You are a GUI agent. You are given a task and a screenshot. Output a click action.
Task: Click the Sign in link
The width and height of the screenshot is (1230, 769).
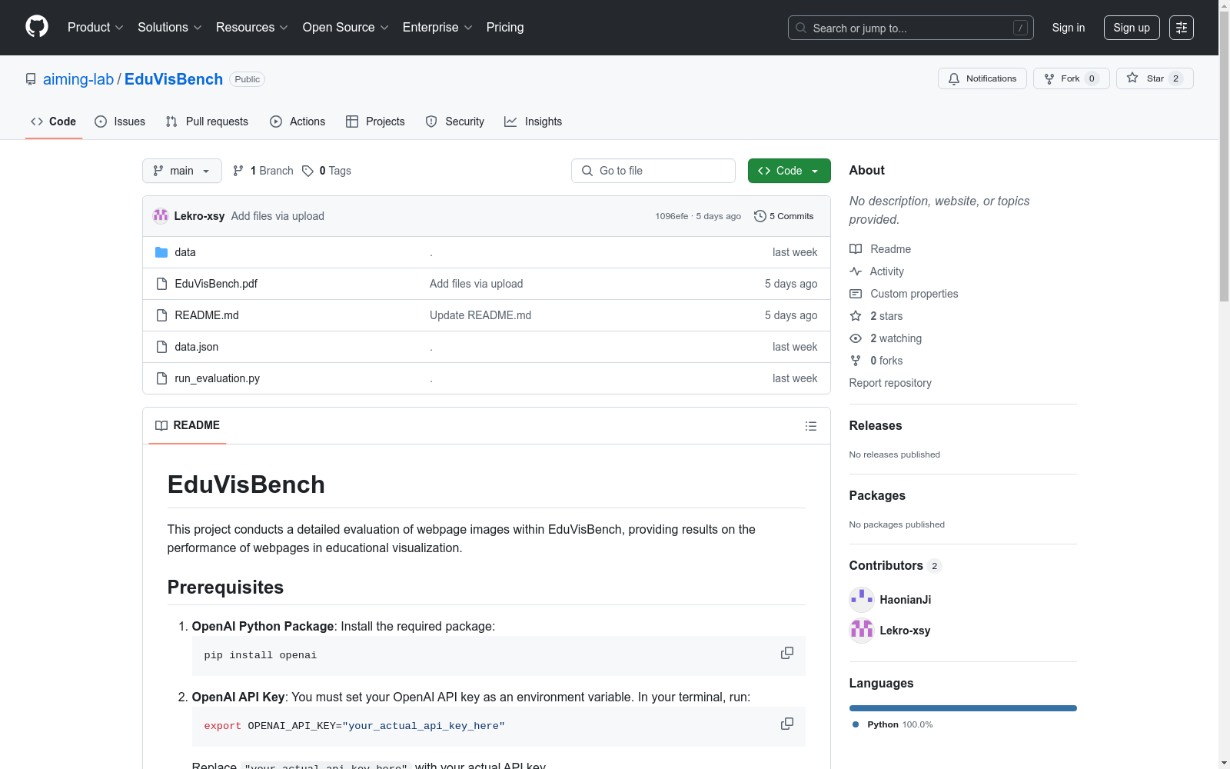coord(1069,28)
